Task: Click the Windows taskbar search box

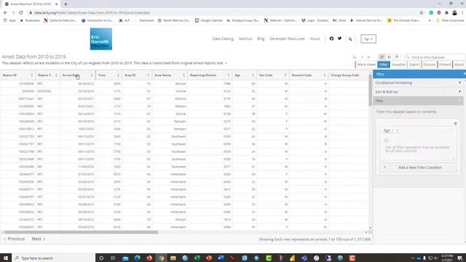Action: coord(53,258)
